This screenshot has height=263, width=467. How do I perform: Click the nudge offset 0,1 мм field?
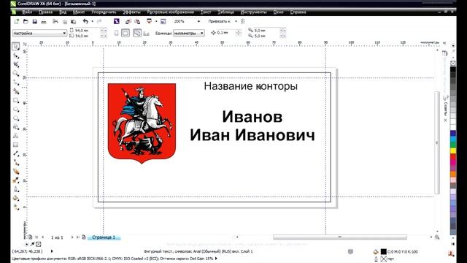(225, 33)
